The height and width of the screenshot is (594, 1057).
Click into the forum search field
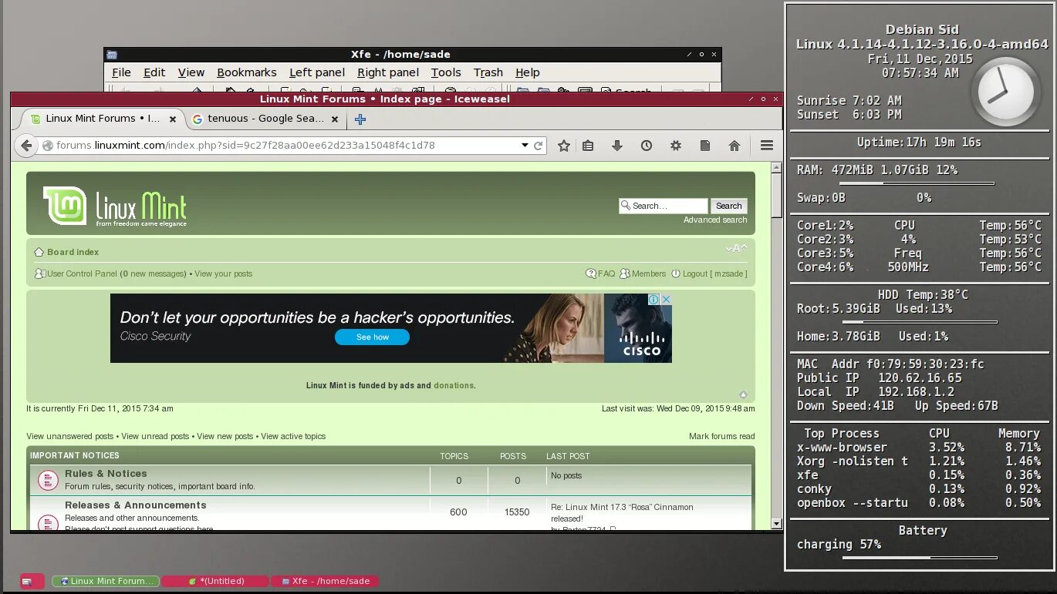click(x=663, y=206)
